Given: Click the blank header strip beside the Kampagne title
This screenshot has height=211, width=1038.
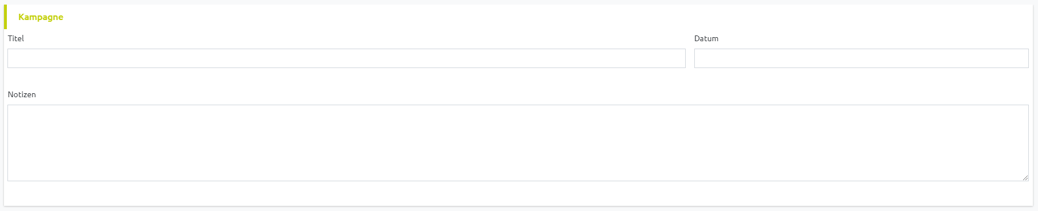Looking at the screenshot, I should 548,17.
